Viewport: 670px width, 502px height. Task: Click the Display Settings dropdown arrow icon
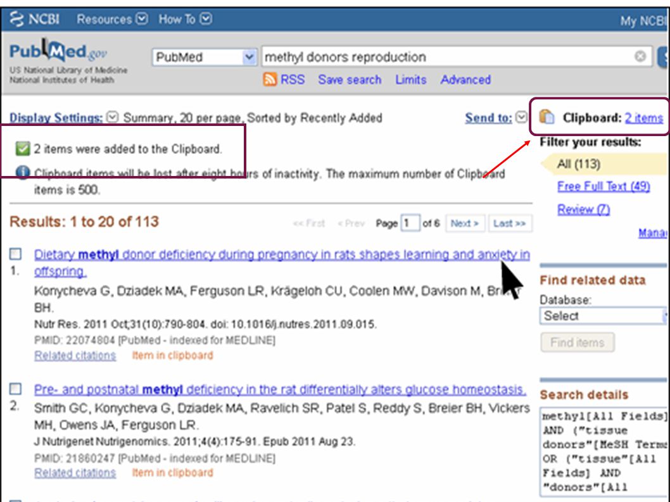click(112, 116)
